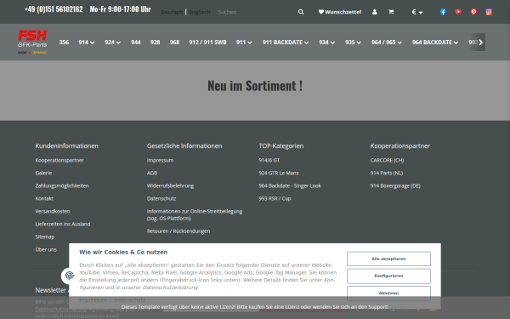Switch language to Deutsch
This screenshot has width=510, height=319.
[x=172, y=12]
